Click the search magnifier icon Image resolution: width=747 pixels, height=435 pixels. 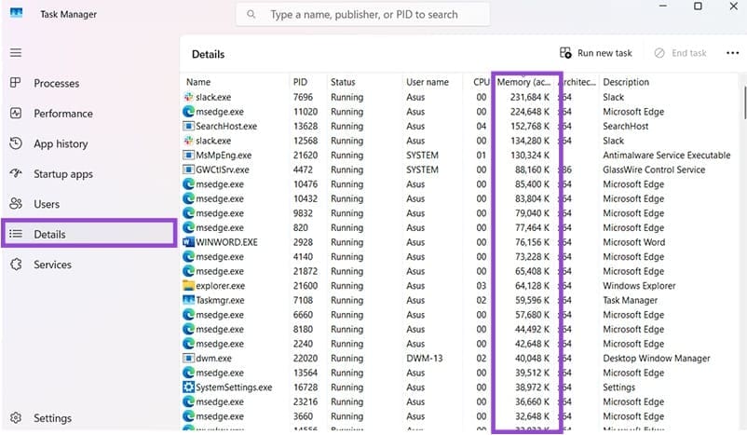tap(251, 14)
